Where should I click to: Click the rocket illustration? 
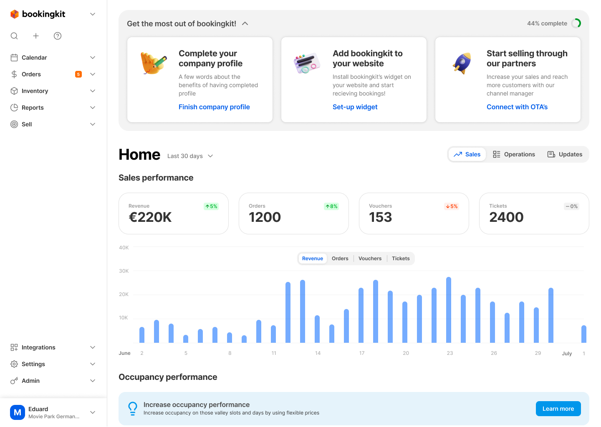point(462,63)
